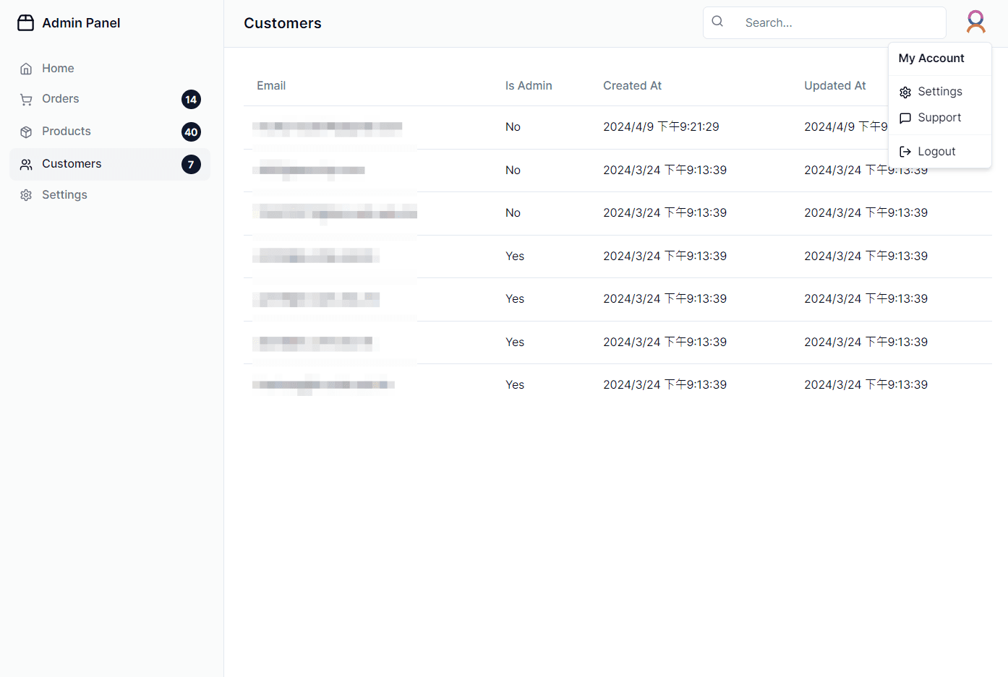Click the sidebar Settings gear icon
The image size is (1008, 677).
click(26, 195)
